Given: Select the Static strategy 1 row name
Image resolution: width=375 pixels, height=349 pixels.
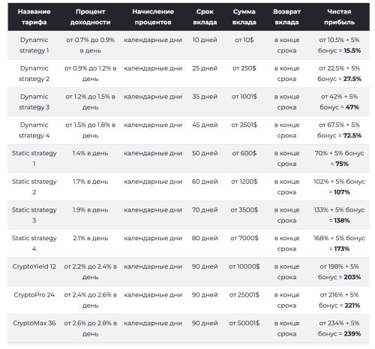Looking at the screenshot, I should (34, 158).
